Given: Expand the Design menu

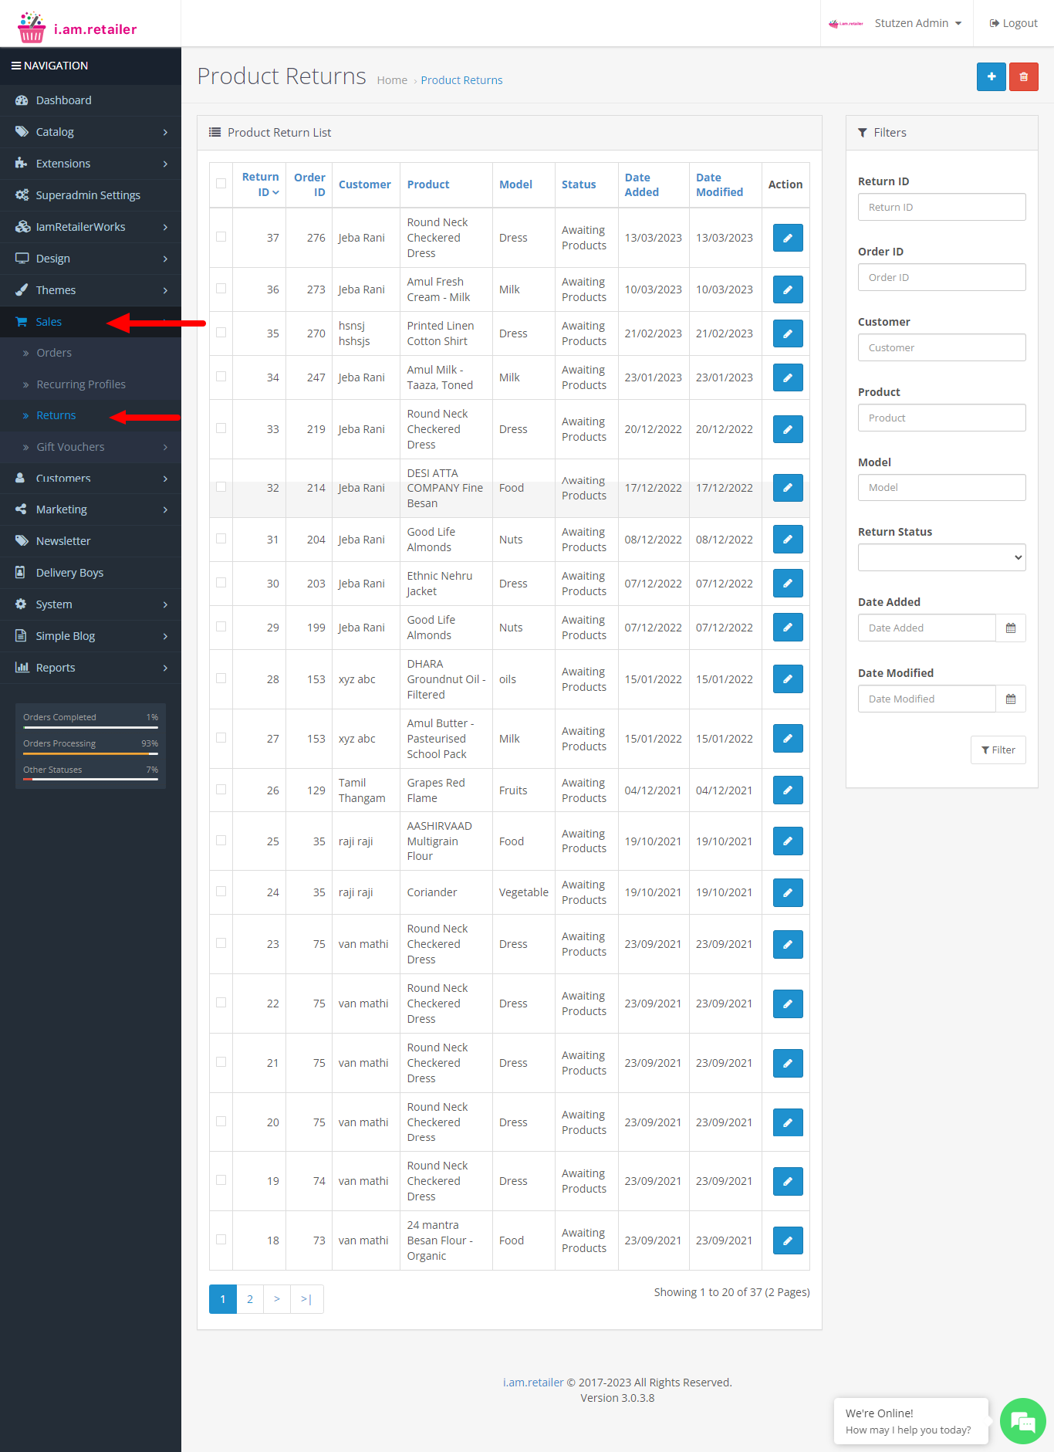Looking at the screenshot, I should click(x=90, y=259).
